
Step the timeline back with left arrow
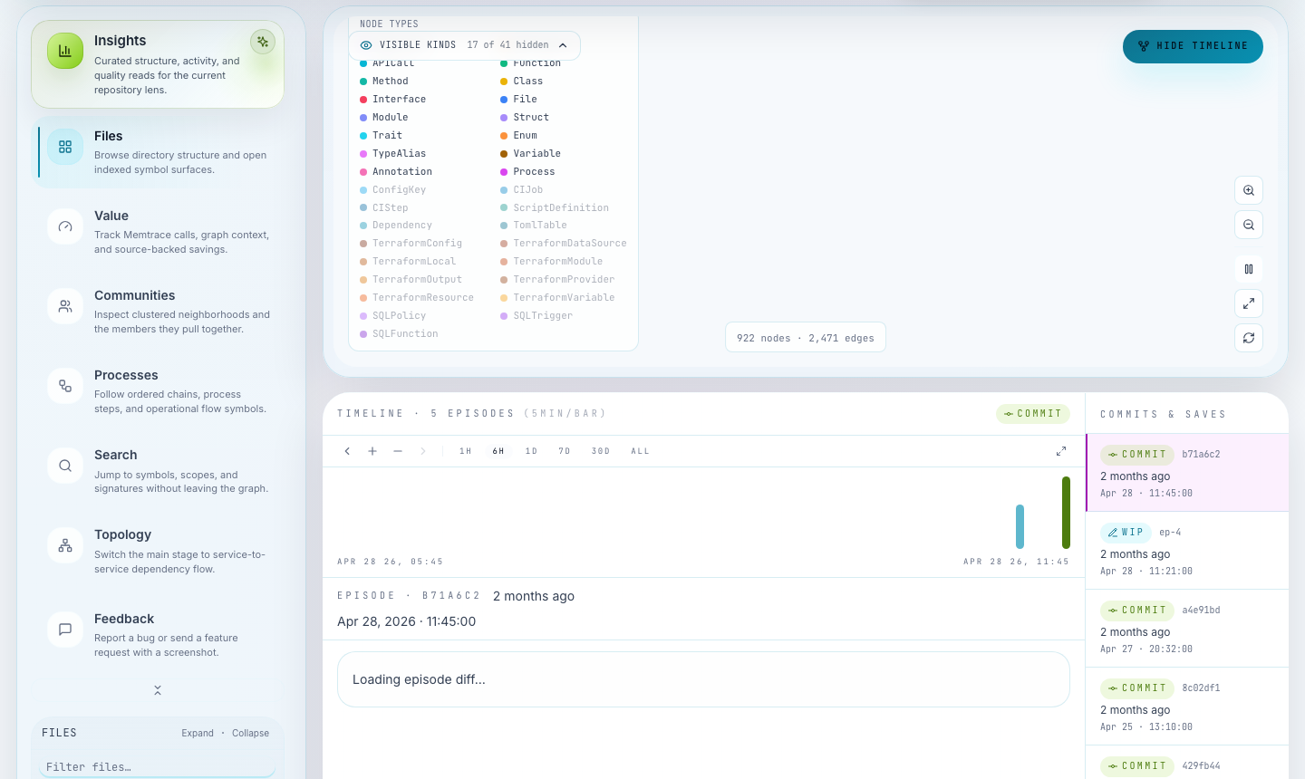click(347, 451)
